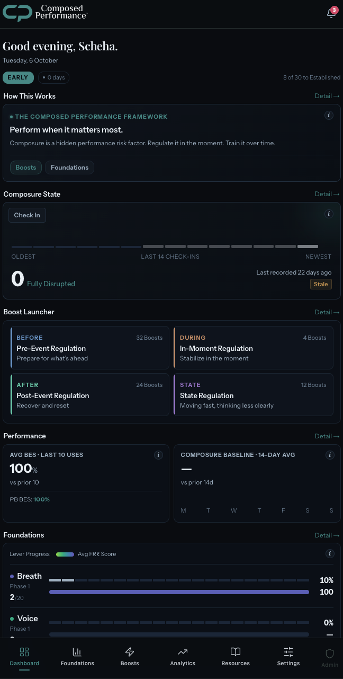Open info icon in Foundations card
343x679 pixels.
(x=330, y=553)
